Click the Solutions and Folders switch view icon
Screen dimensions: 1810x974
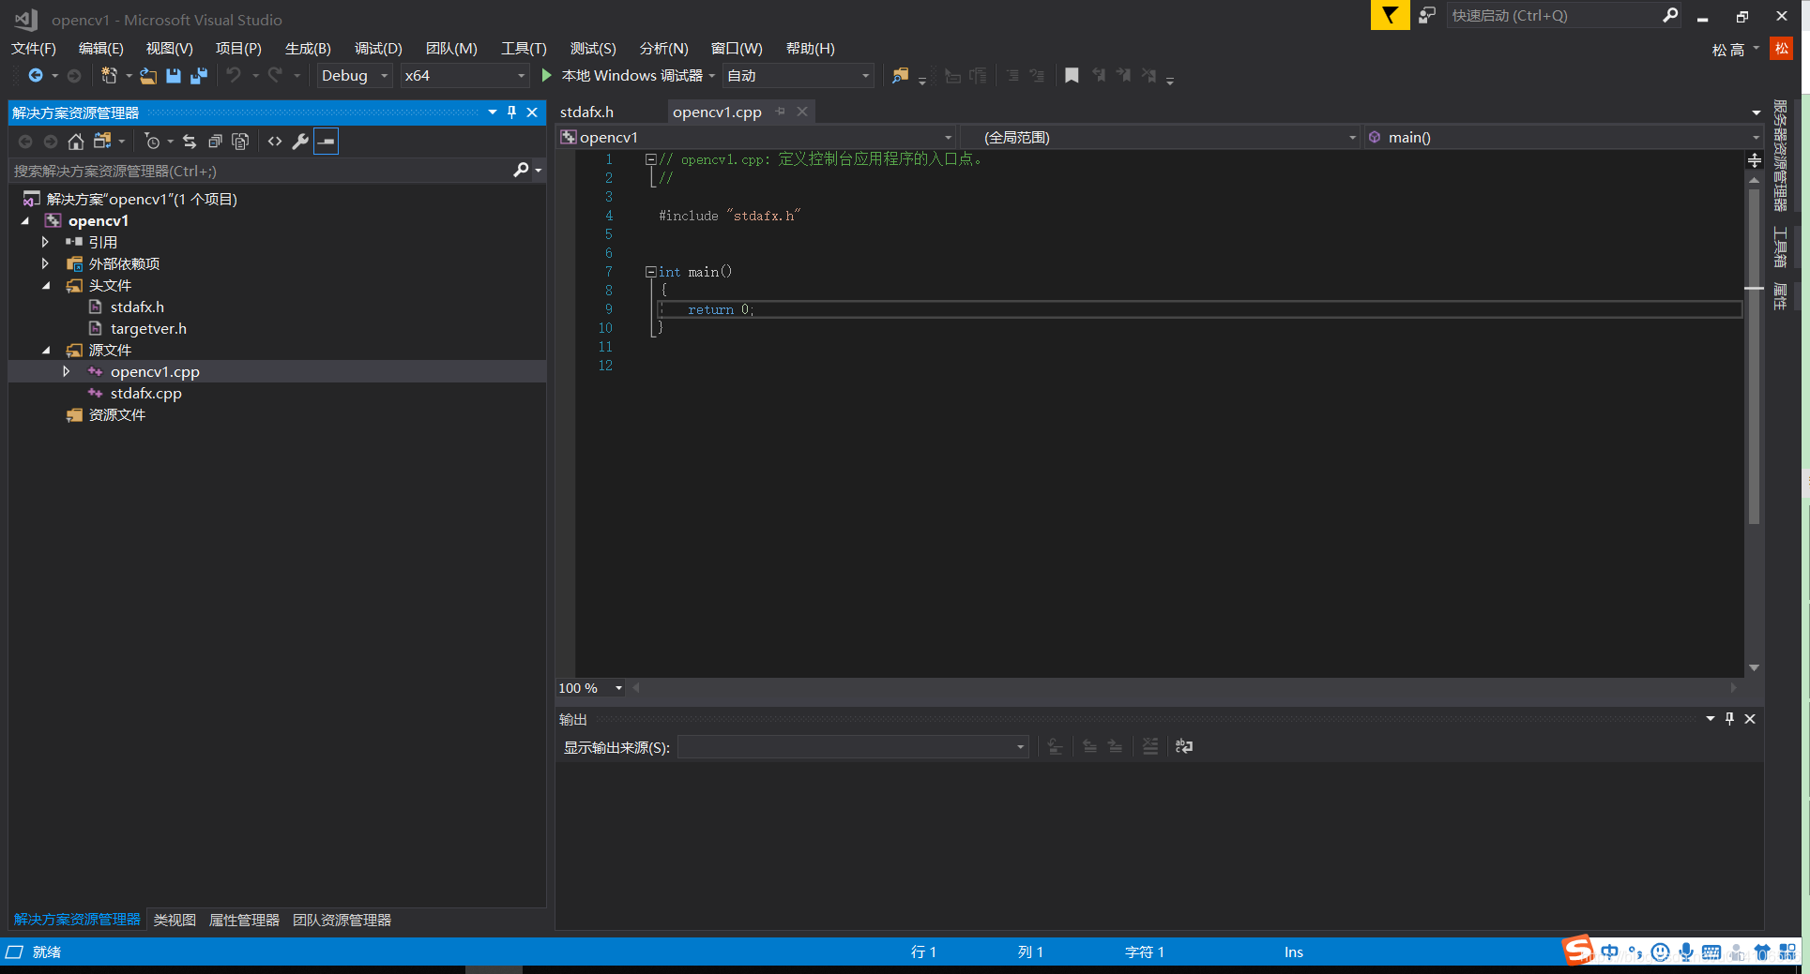tap(102, 142)
